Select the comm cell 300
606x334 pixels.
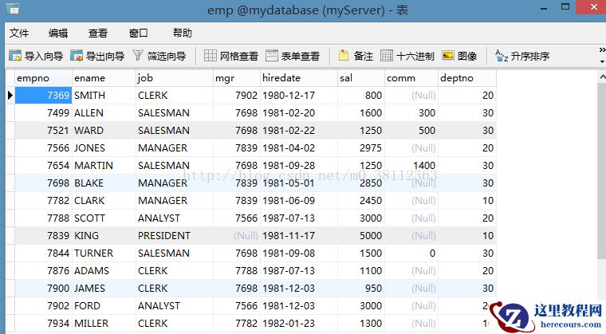point(411,113)
